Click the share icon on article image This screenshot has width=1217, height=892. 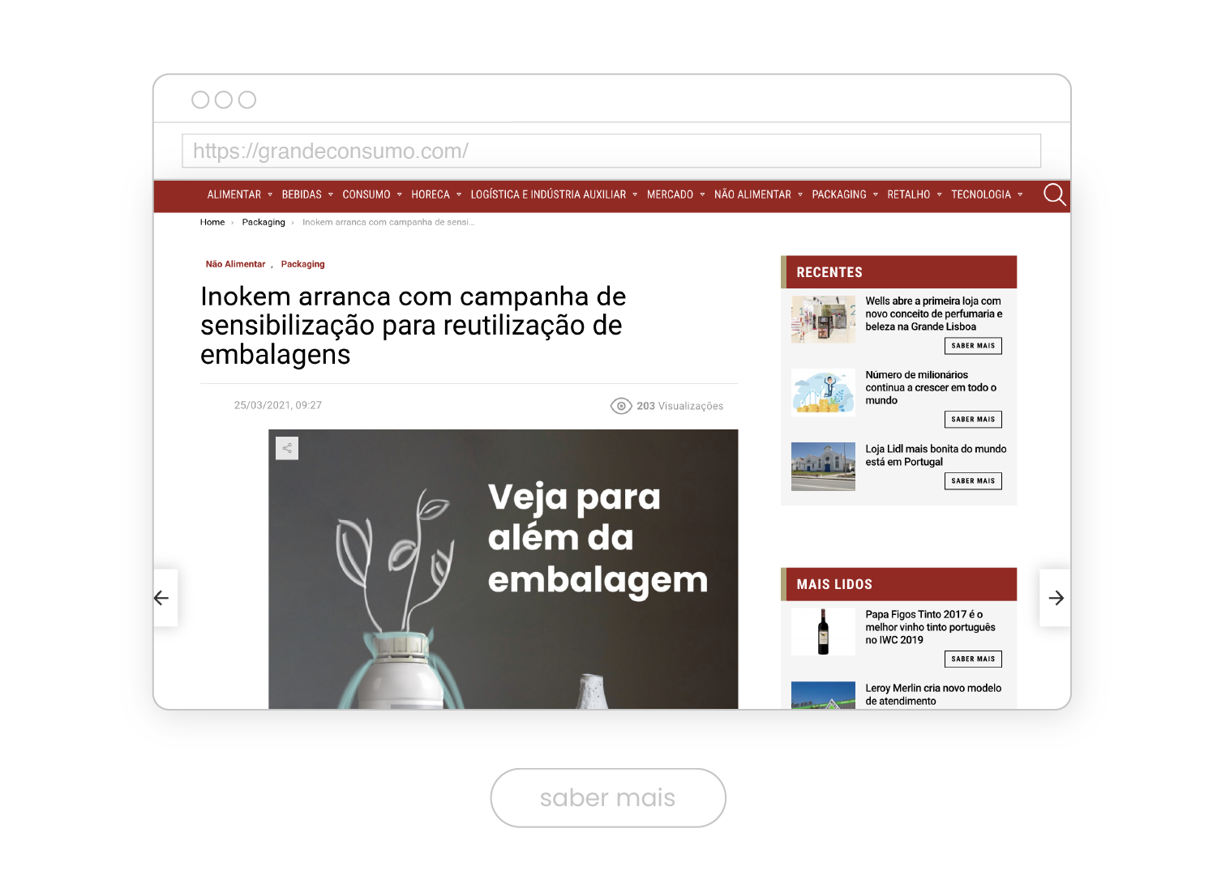(x=287, y=448)
